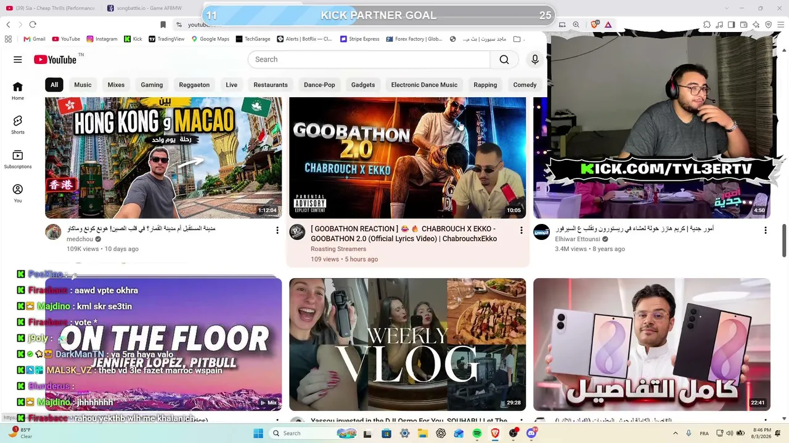Open Subscriptions in the YouTube sidebar

(18, 159)
